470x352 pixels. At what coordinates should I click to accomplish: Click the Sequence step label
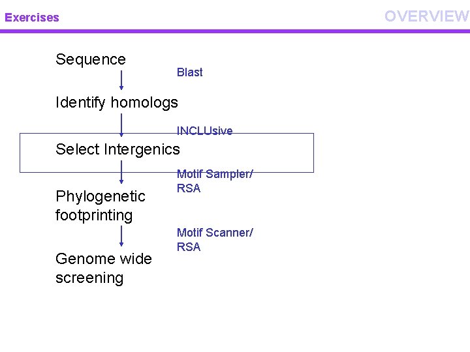point(91,59)
